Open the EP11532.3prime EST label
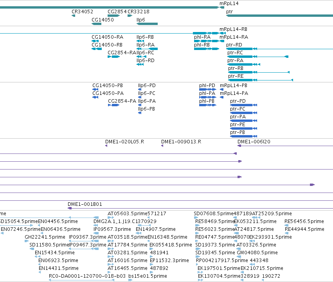The height and width of the screenshot is (282, 333). [169, 261]
